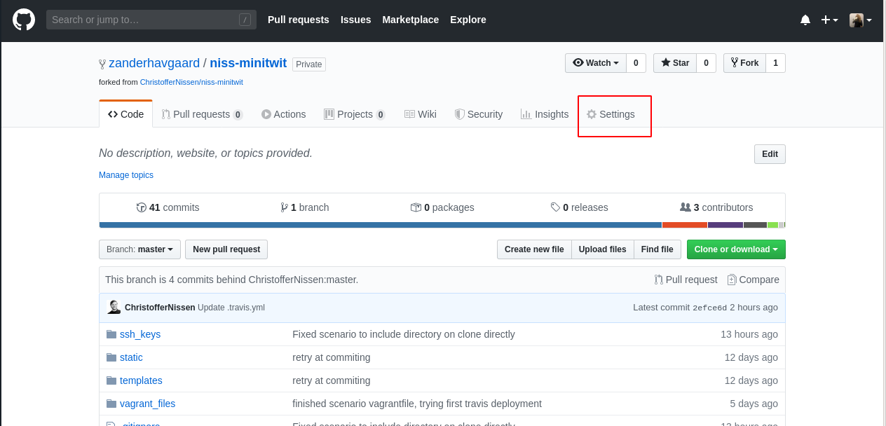886x426 pixels.
Task: Open the Branch: master dropdown
Action: point(139,249)
